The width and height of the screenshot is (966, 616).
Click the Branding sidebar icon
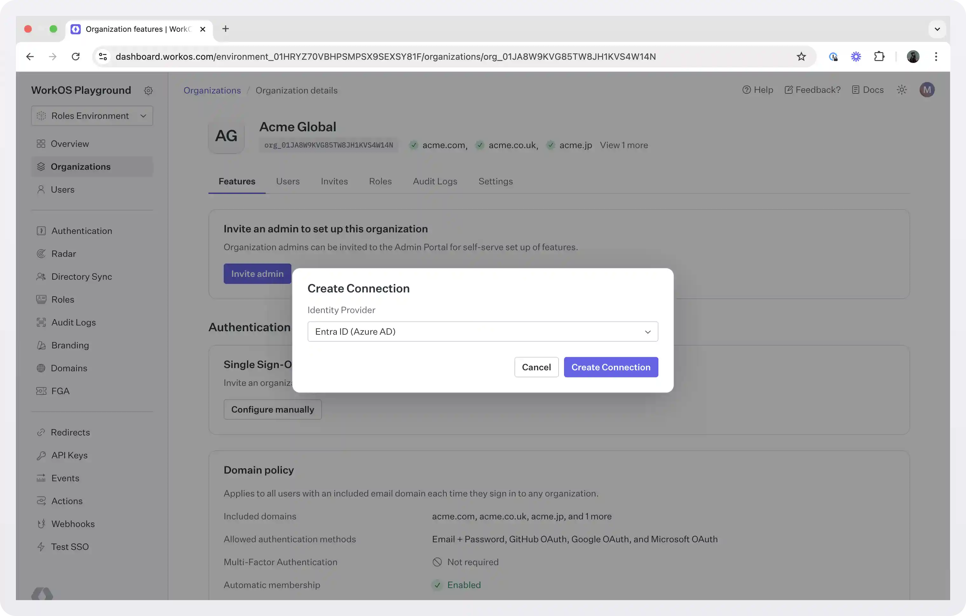(x=41, y=345)
